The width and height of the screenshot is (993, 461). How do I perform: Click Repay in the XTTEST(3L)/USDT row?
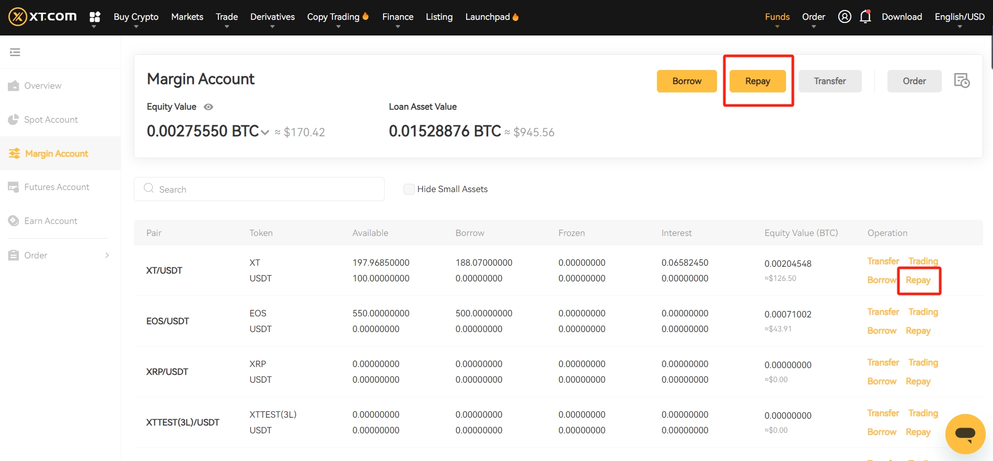(x=918, y=432)
